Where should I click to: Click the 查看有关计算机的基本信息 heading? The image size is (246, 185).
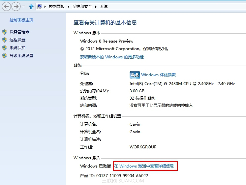(x=105, y=23)
